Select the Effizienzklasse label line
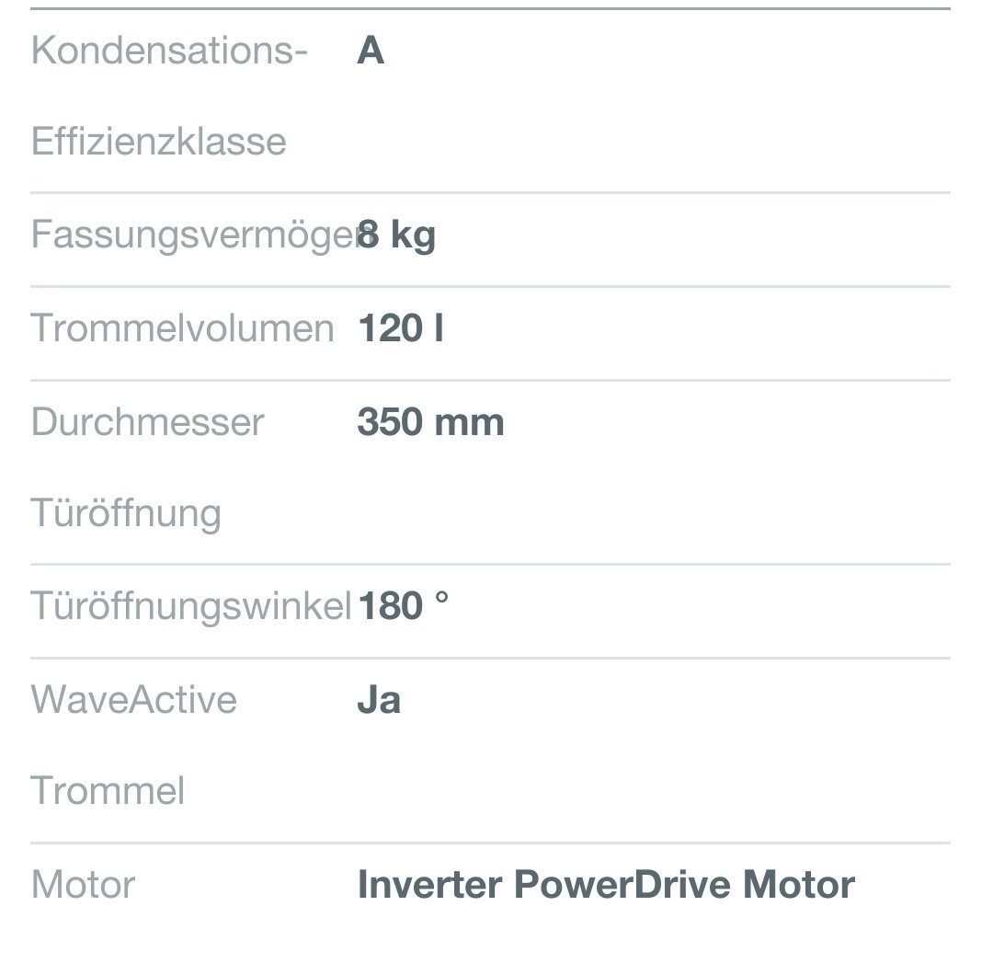 (158, 143)
